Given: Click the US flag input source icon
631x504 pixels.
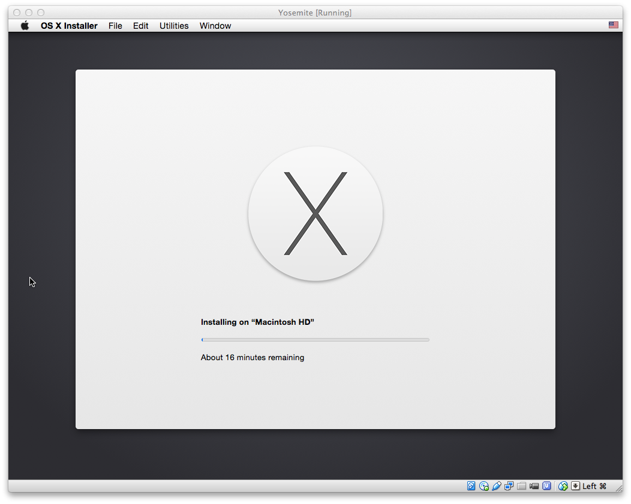Looking at the screenshot, I should [613, 25].
